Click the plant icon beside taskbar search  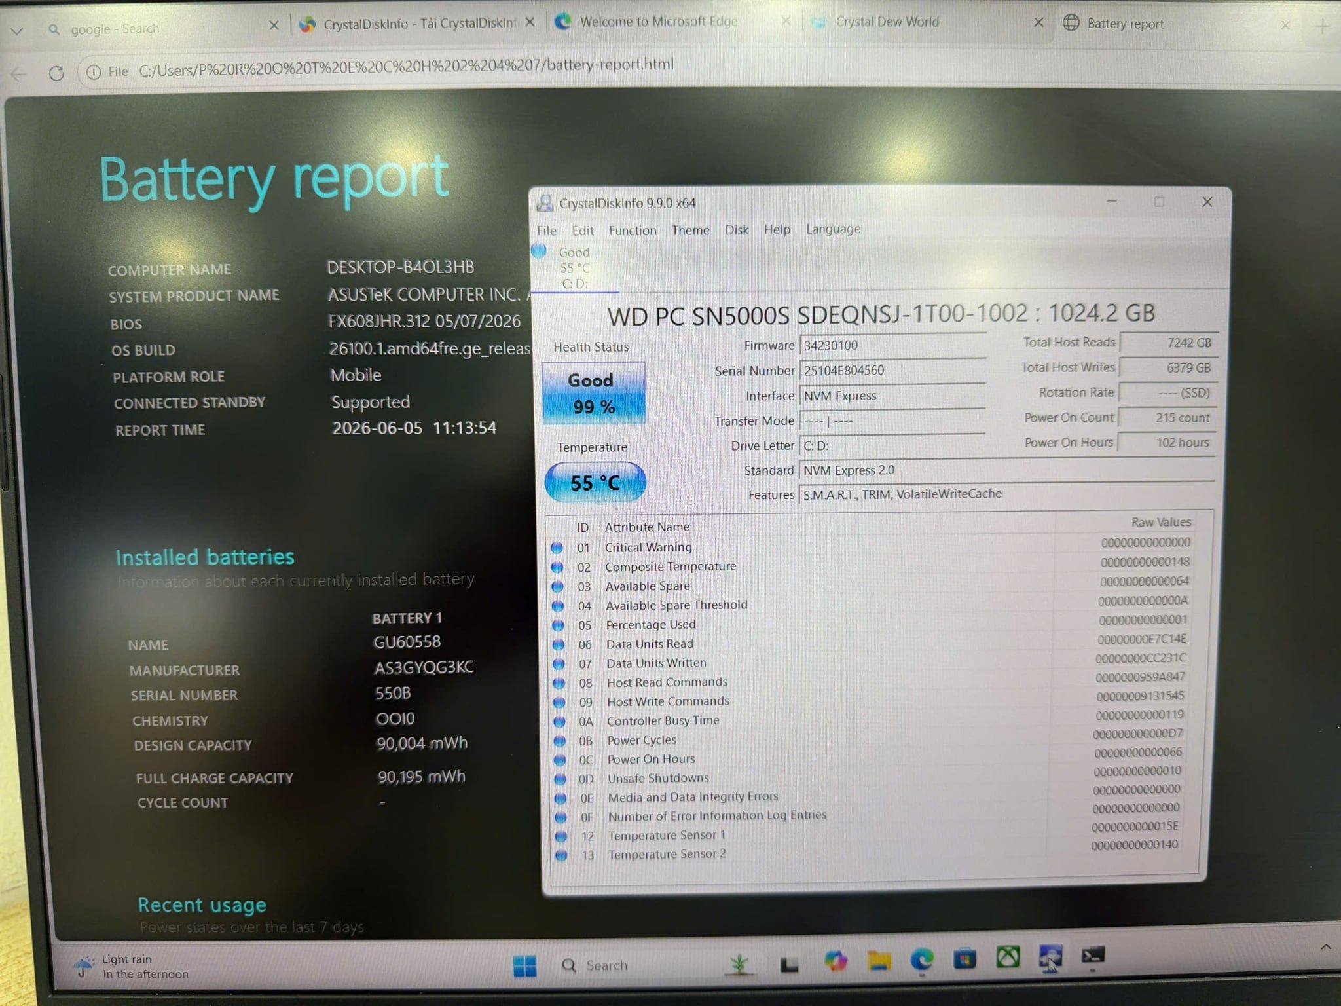[x=739, y=963]
